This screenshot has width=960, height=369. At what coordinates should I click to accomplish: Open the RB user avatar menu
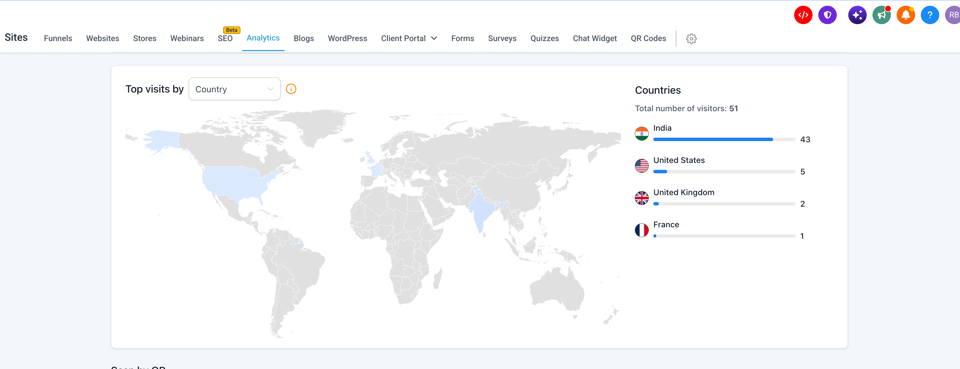[953, 15]
